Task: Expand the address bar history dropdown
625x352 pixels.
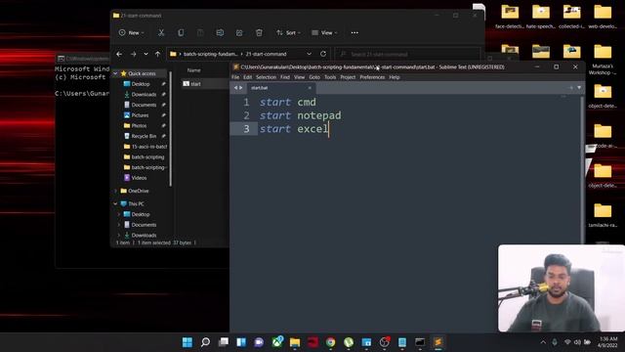Action: [x=309, y=54]
